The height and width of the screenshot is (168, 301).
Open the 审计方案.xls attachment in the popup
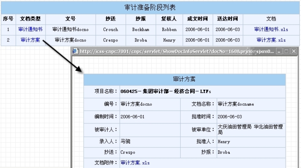(x=135, y=162)
